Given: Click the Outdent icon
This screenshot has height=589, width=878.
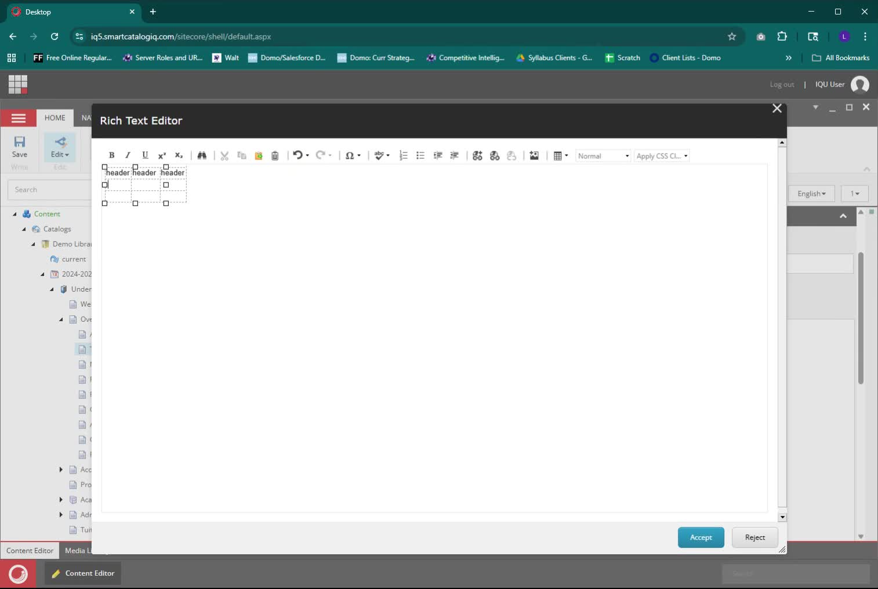Looking at the screenshot, I should [455, 155].
